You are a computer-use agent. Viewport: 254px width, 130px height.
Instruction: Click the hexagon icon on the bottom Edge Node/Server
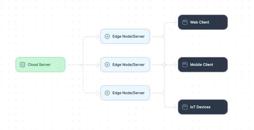point(107,93)
